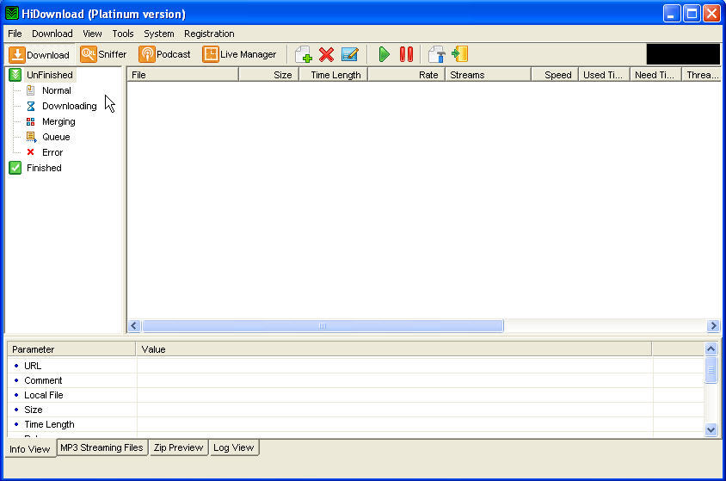Open the Registration menu
Image resolution: width=726 pixels, height=481 pixels.
click(209, 34)
